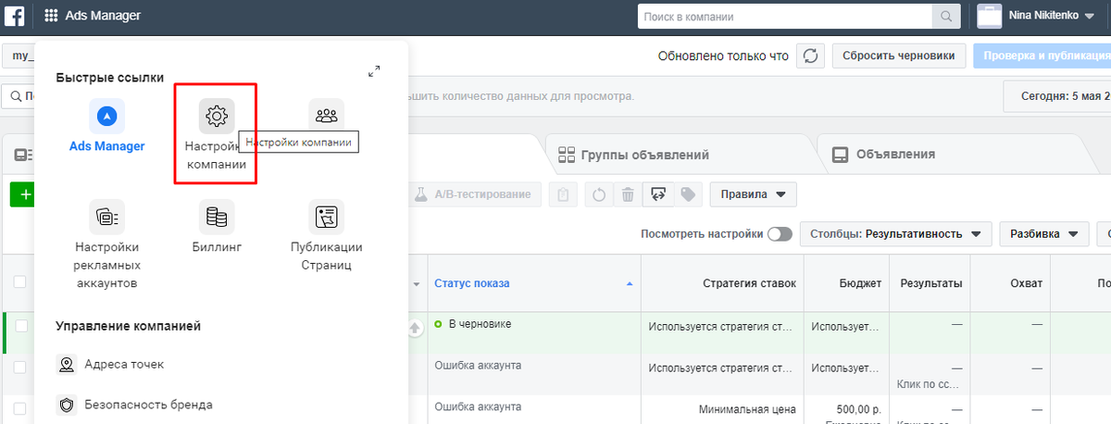Click the people group quick link icon
Screen dimensions: 1111x424
326,116
